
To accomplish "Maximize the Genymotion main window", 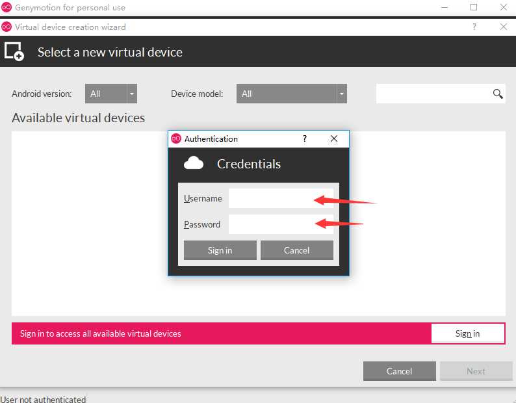I will 474,7.
